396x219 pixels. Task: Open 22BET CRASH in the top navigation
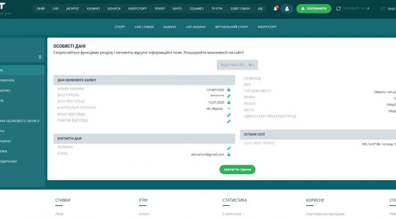click(240, 9)
